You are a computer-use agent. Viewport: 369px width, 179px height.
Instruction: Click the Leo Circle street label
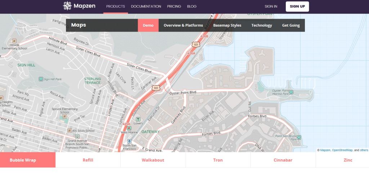(121, 78)
